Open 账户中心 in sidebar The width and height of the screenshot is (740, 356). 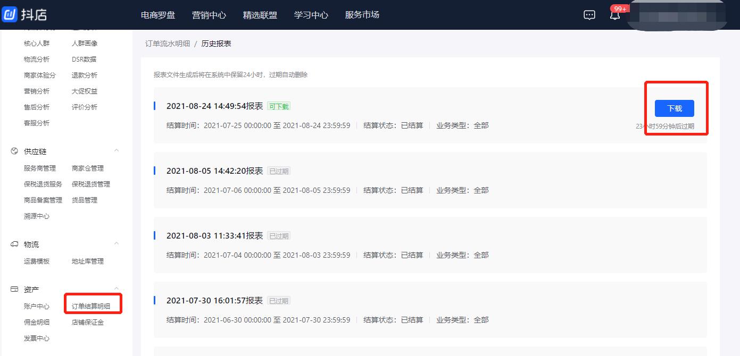[x=37, y=306]
